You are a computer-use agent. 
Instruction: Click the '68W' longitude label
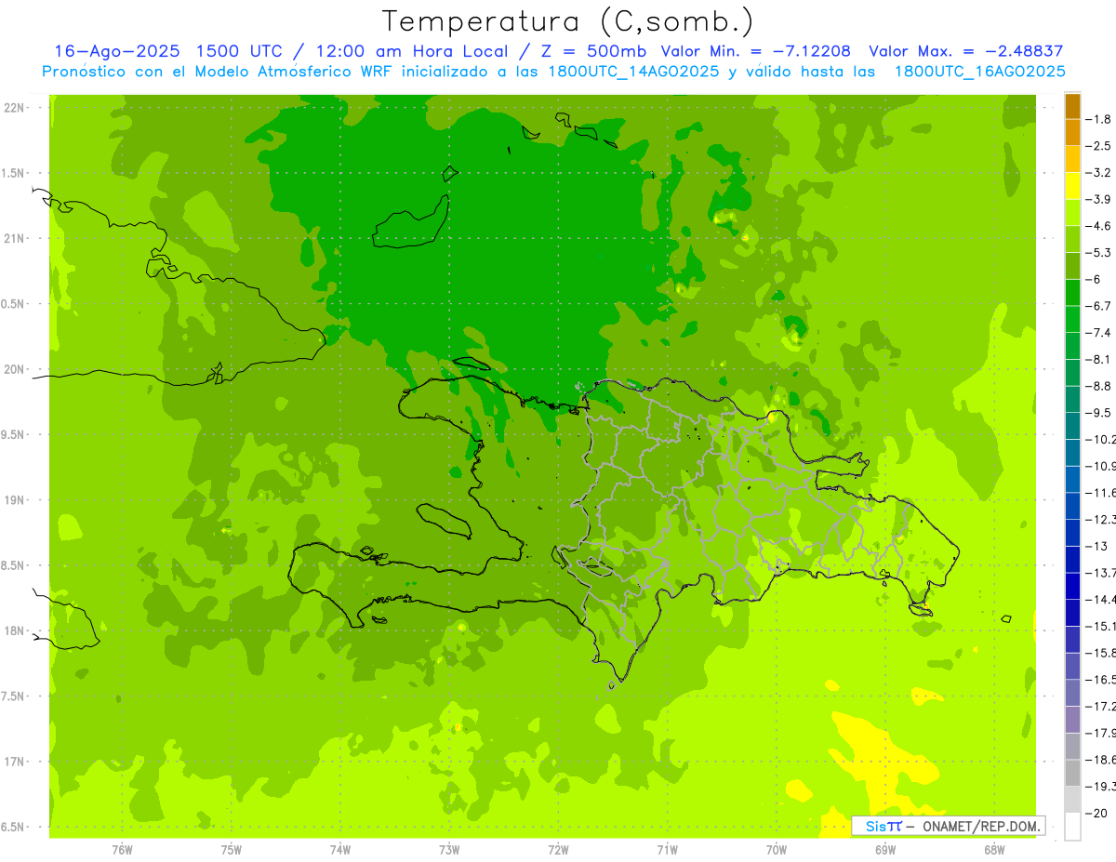pyautogui.click(x=993, y=850)
